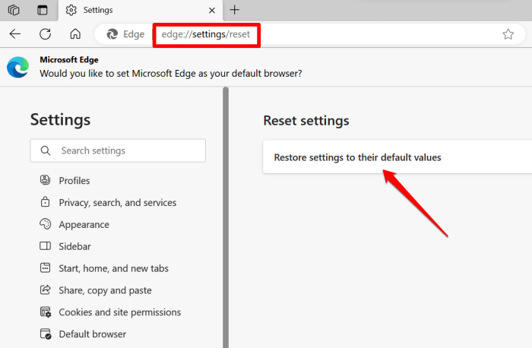This screenshot has width=532, height=348.
Task: Go to Default browser settings
Action: [92, 334]
